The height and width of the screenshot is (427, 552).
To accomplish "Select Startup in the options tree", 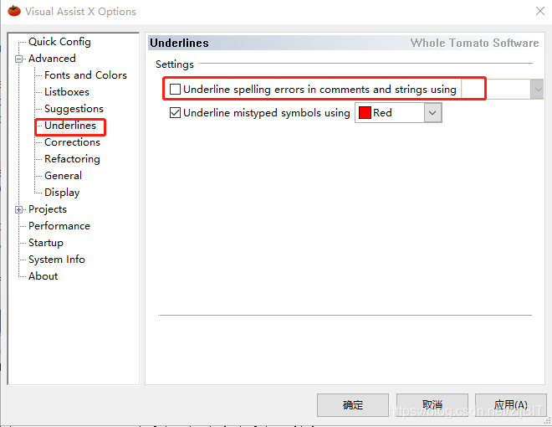I will [46, 243].
